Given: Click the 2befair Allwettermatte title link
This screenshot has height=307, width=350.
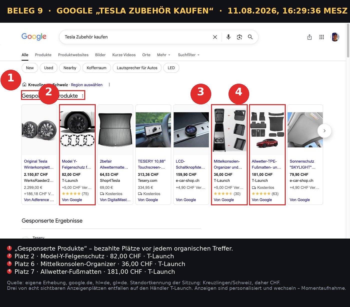Looking at the screenshot, I should pos(114,164).
